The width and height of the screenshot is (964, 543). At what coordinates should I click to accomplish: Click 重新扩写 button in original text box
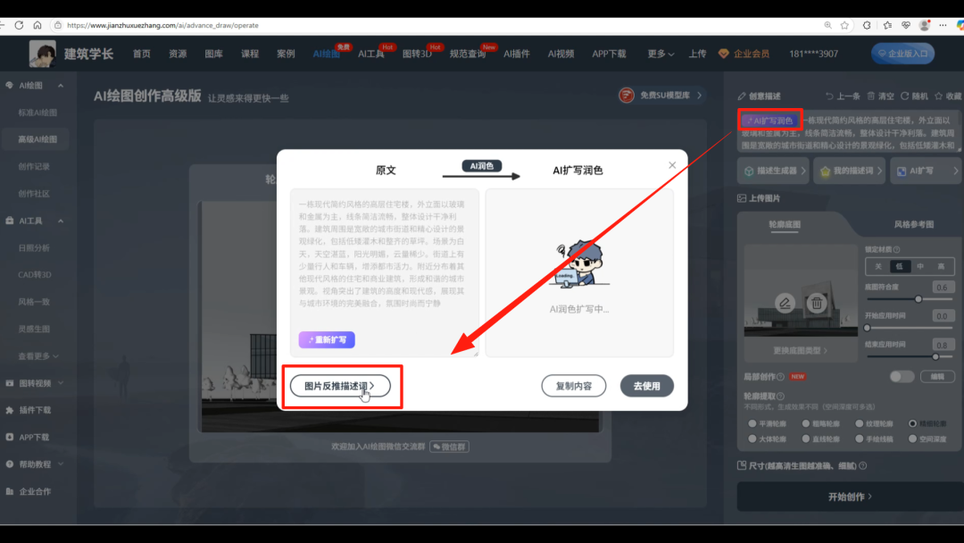(327, 339)
